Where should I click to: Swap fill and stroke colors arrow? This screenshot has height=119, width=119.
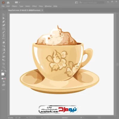[x=5, y=71]
